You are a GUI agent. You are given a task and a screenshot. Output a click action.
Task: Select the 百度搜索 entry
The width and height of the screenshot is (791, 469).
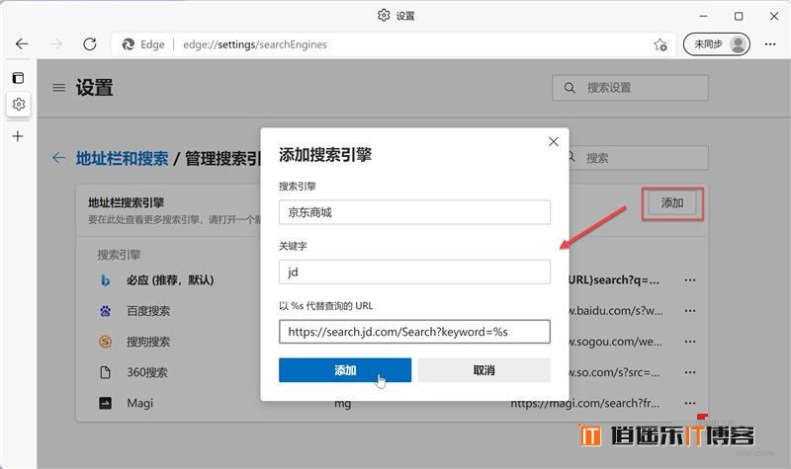148,311
